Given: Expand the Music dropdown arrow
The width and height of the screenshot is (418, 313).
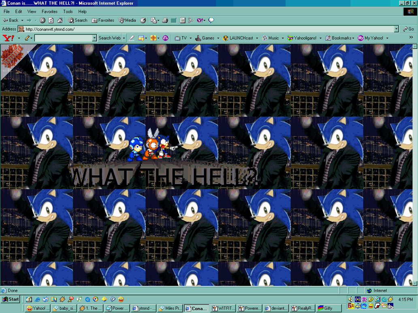Looking at the screenshot, I should tap(283, 38).
